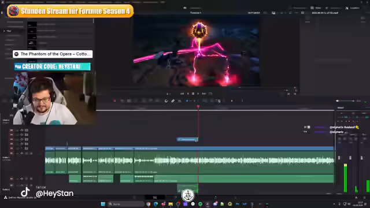Jump to first frame with skip-back button
The width and height of the screenshot is (370, 208).
182,94
